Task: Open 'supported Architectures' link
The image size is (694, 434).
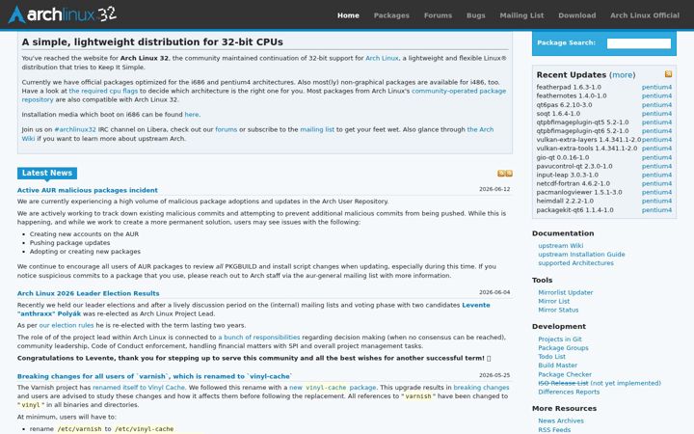Action: pyautogui.click(x=575, y=263)
